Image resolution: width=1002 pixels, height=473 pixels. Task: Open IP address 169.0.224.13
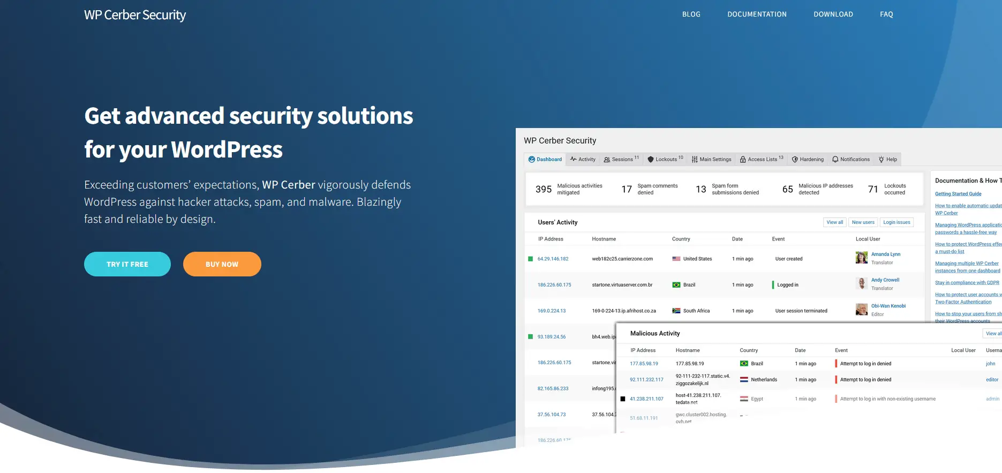(552, 311)
